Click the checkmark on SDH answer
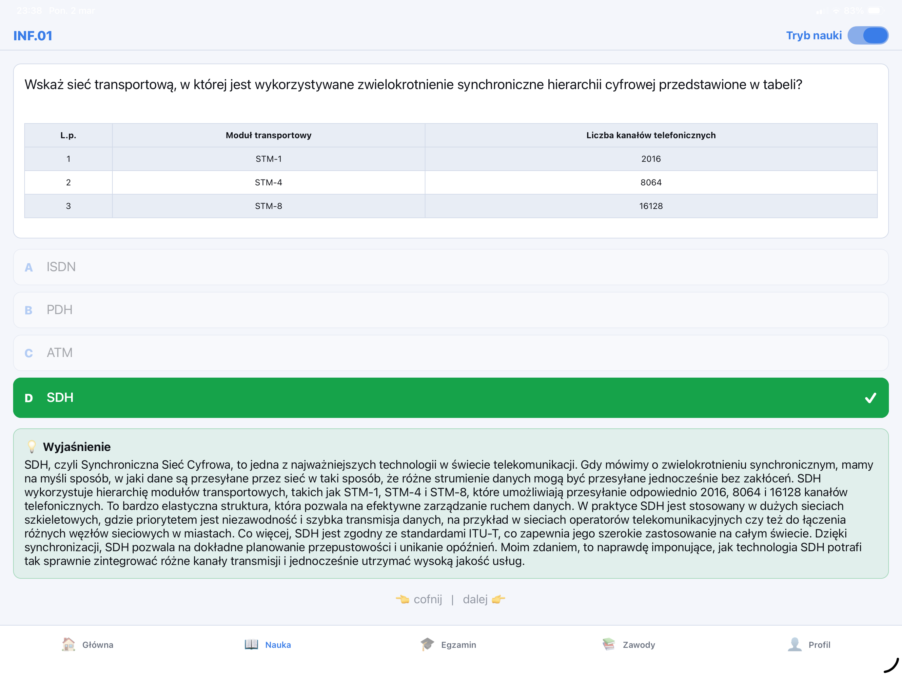This screenshot has height=676, width=902. tap(870, 398)
